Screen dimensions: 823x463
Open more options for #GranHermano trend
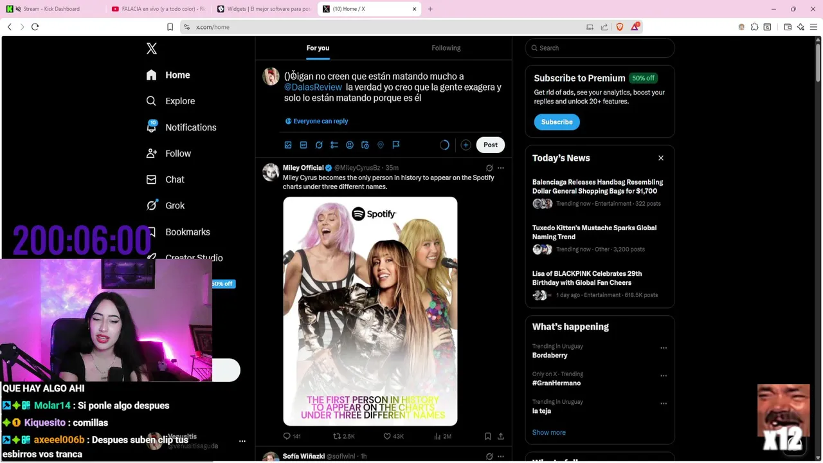click(x=664, y=376)
